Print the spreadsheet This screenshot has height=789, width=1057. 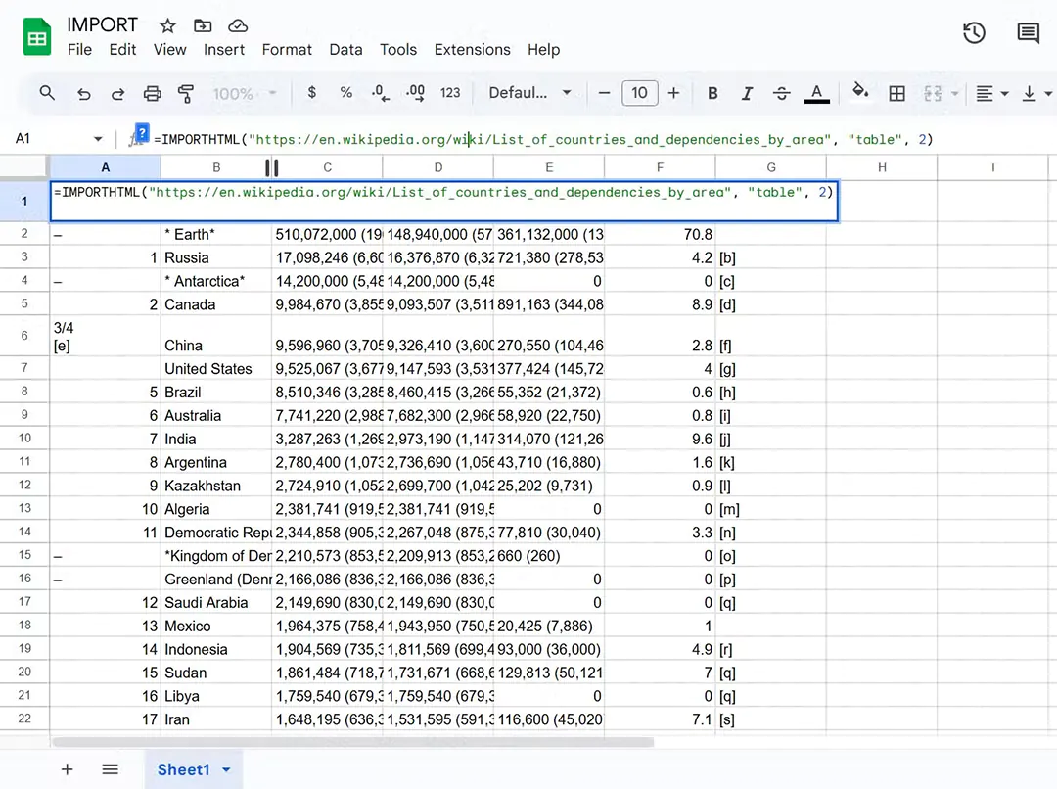click(x=152, y=93)
